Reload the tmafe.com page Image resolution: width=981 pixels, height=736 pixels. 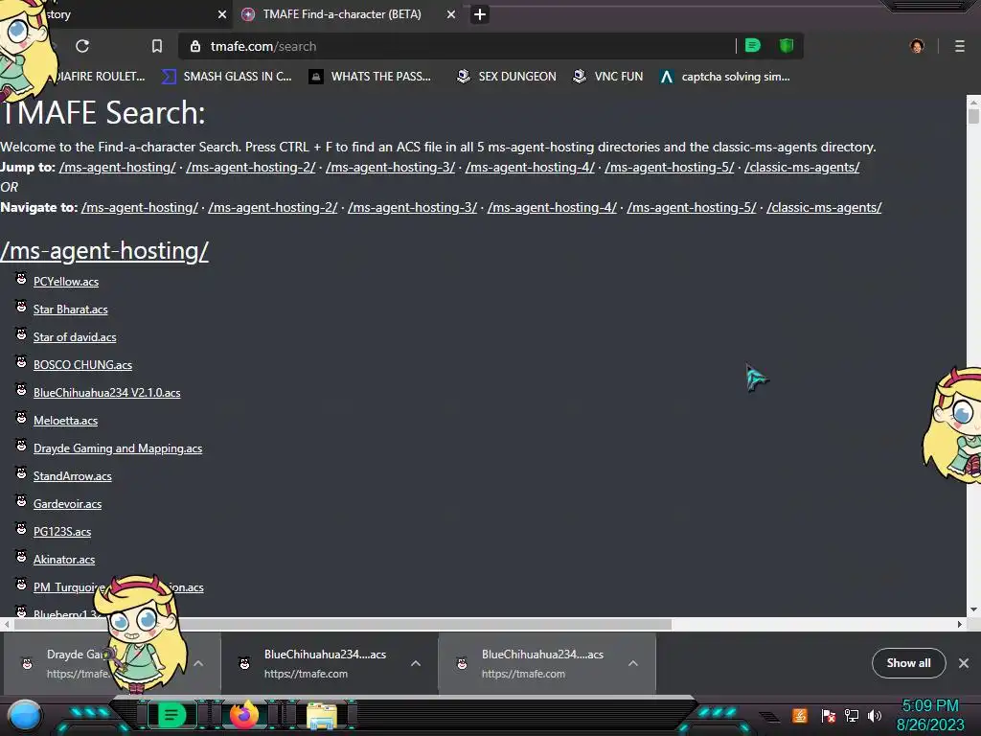[82, 46]
